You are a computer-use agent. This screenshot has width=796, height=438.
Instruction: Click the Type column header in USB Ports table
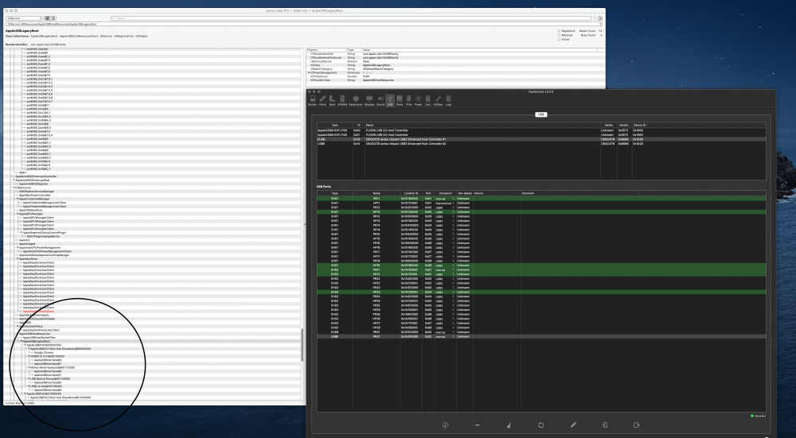334,193
